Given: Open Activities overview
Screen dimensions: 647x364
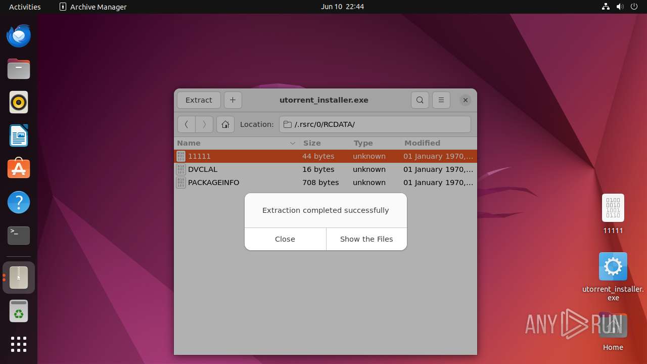Looking at the screenshot, I should [25, 7].
